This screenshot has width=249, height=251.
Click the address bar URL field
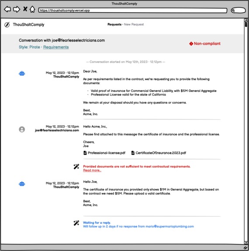(x=133, y=11)
